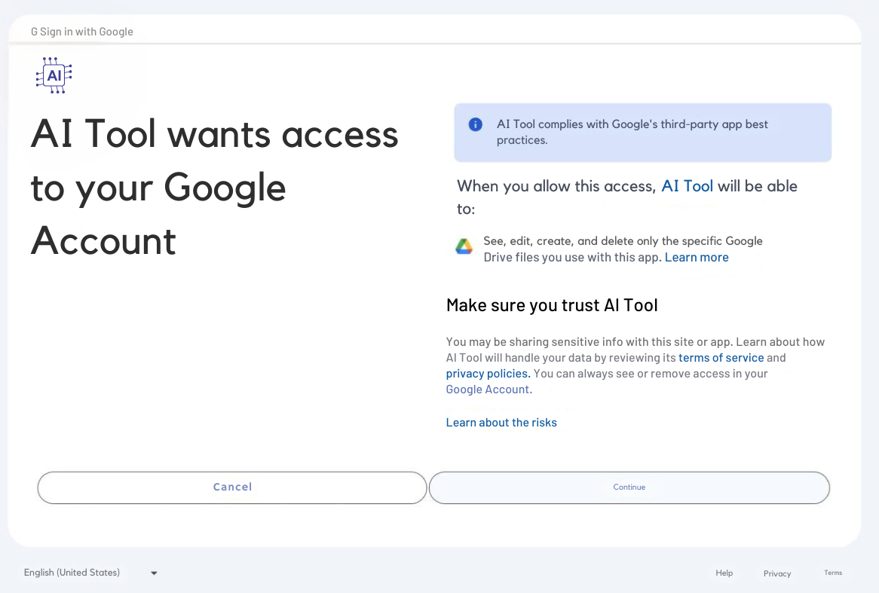
Task: Follow the Google Account link
Action: coord(488,390)
